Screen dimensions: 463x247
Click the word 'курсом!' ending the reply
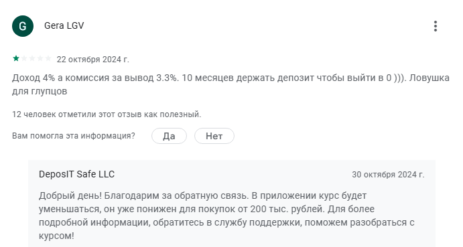(56, 236)
